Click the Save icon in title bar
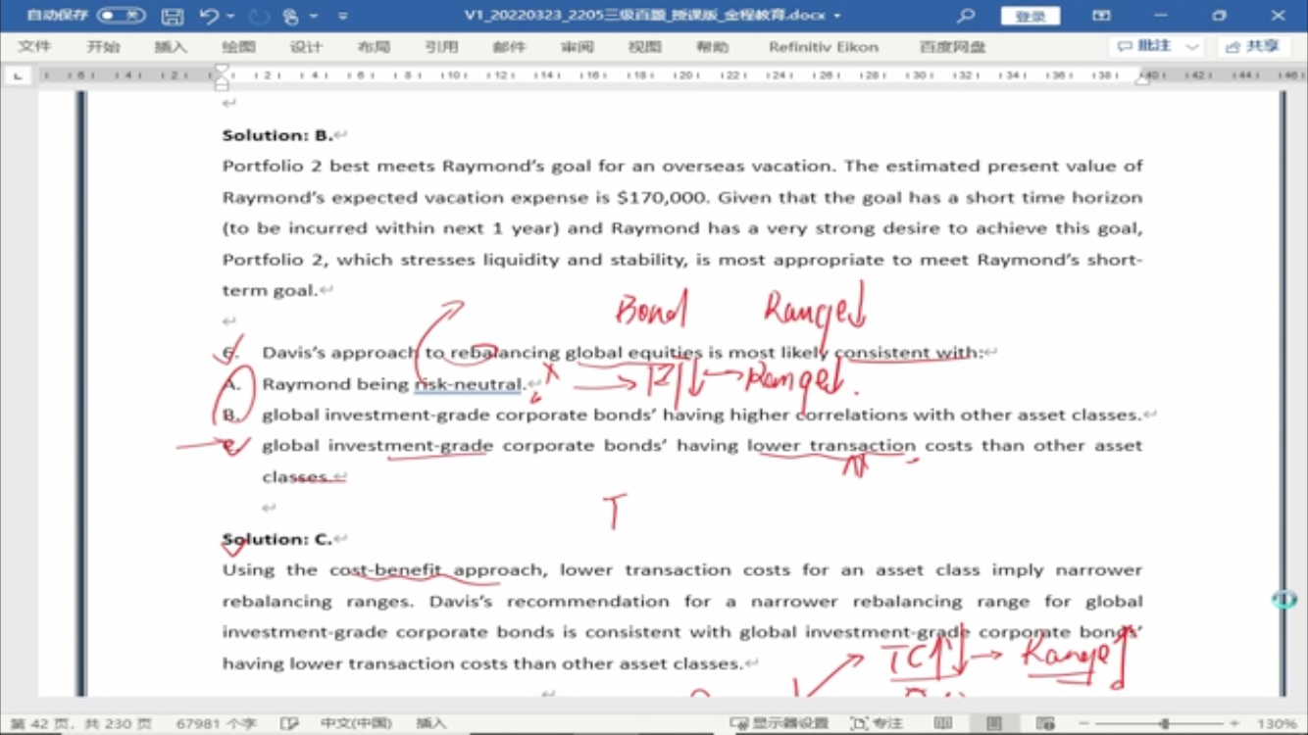 pos(173,16)
